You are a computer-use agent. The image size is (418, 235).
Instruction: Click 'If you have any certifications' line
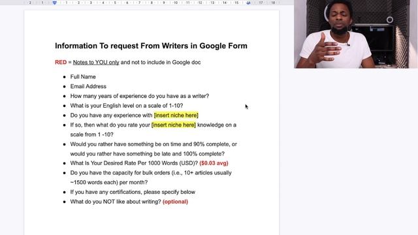(133, 192)
